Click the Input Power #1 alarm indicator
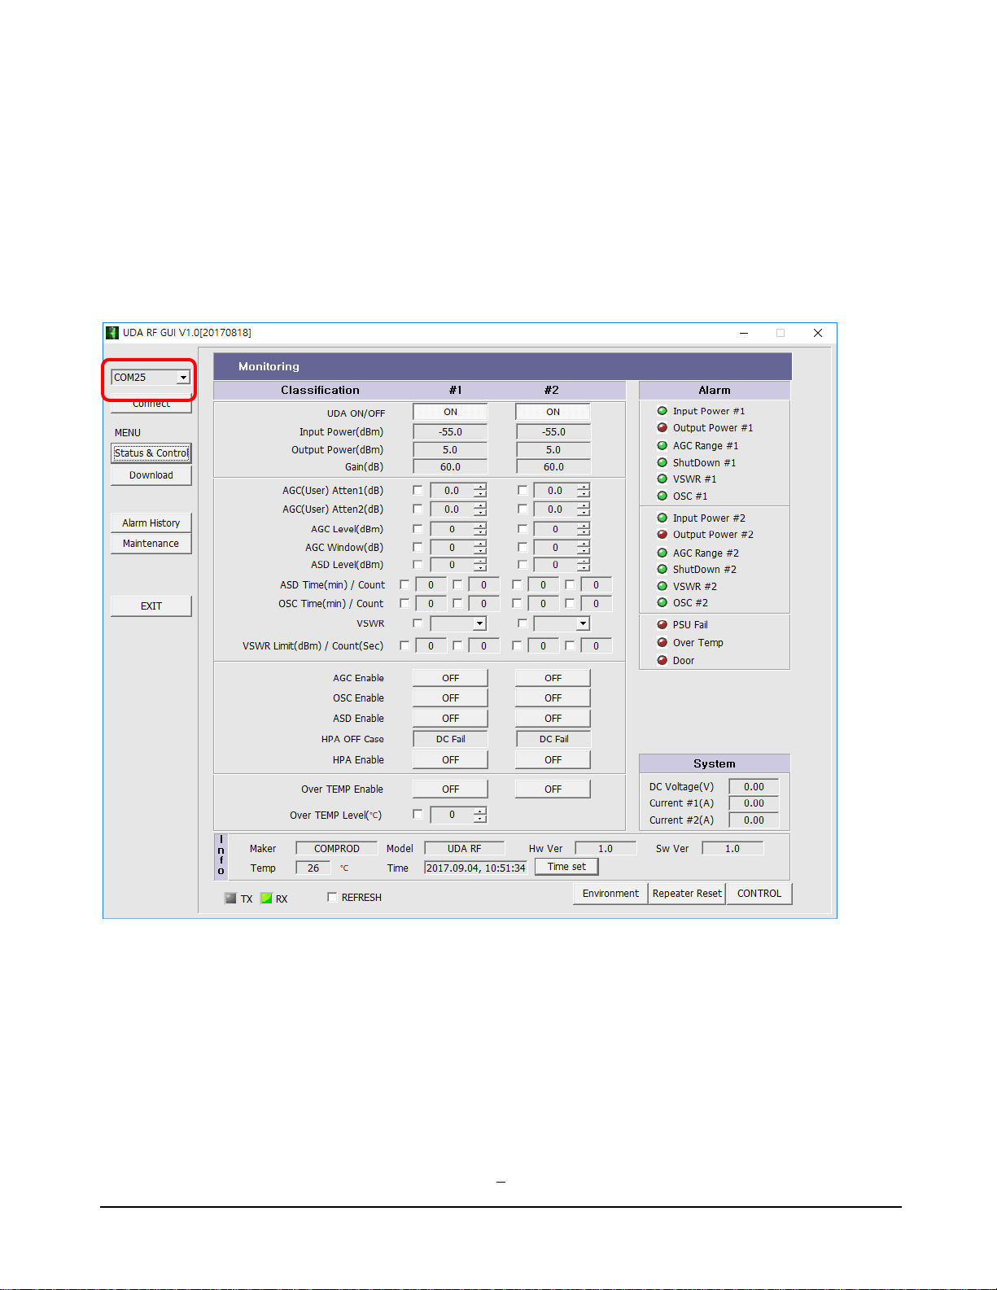 (662, 411)
